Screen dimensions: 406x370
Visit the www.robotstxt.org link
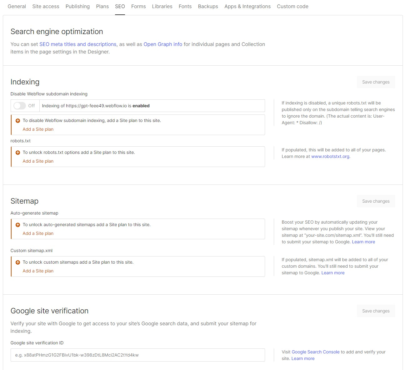[330, 156]
